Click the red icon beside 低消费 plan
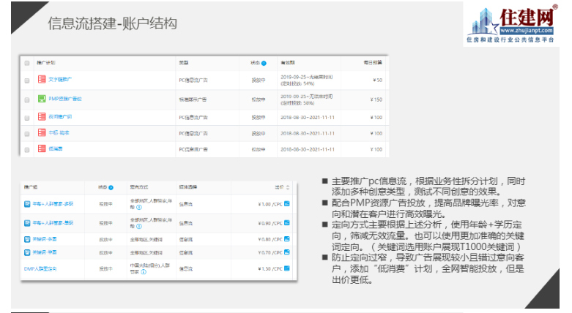 pyautogui.click(x=41, y=149)
